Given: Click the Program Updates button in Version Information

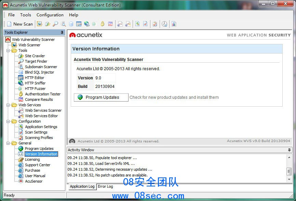Looking at the screenshot, I should pyautogui.click(x=101, y=97).
